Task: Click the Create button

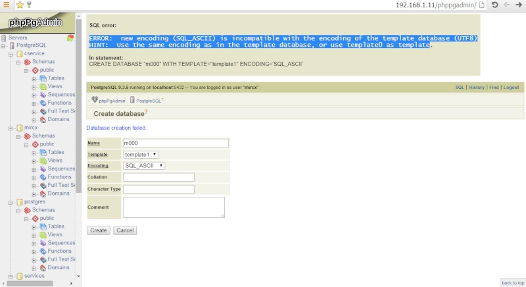Action: [x=98, y=230]
